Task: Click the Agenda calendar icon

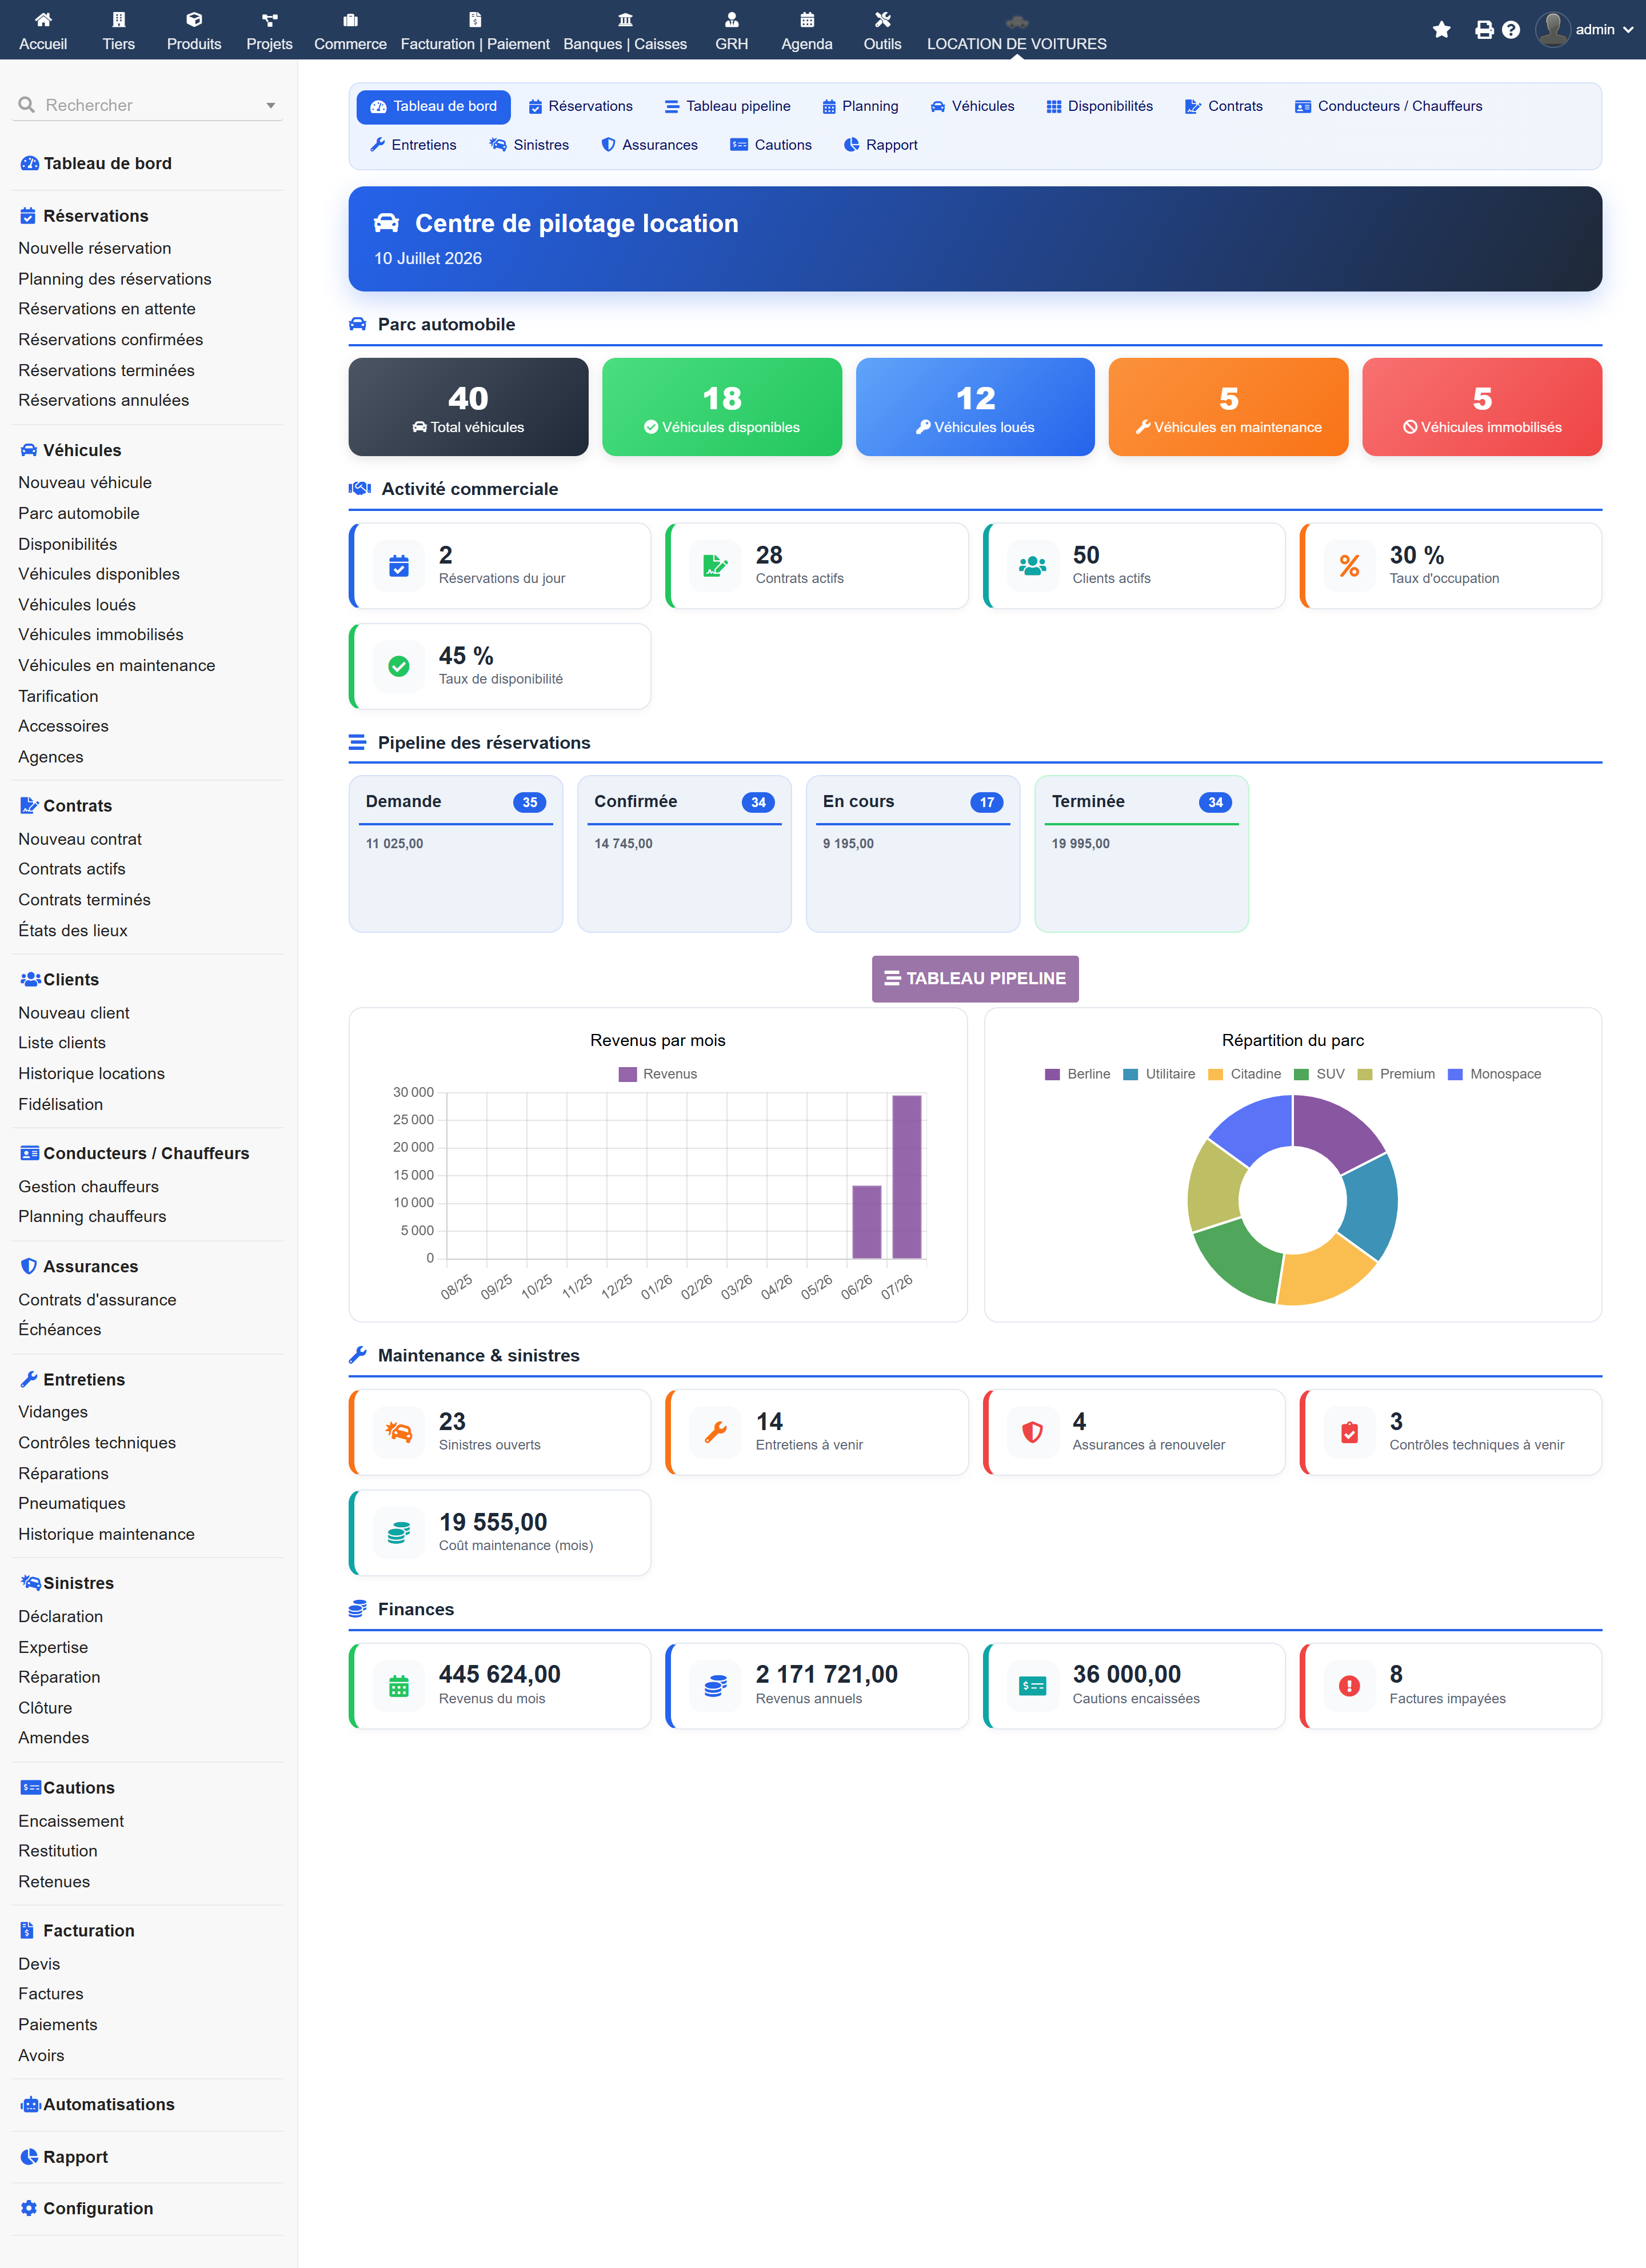Action: click(x=806, y=19)
